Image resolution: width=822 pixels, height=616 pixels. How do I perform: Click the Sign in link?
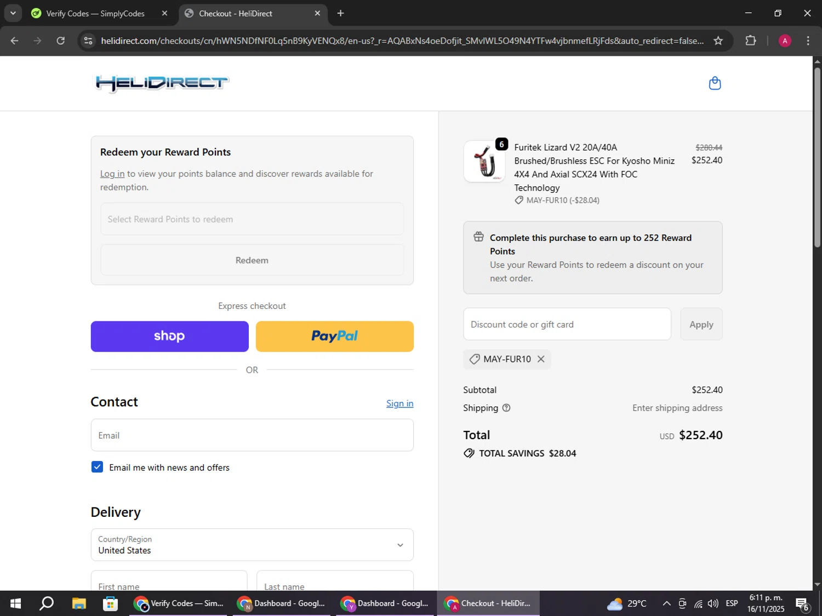click(399, 404)
